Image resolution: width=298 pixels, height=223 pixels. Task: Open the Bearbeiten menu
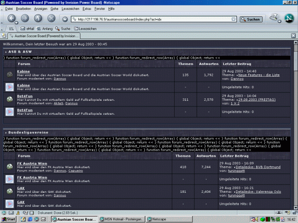(x=23, y=9)
